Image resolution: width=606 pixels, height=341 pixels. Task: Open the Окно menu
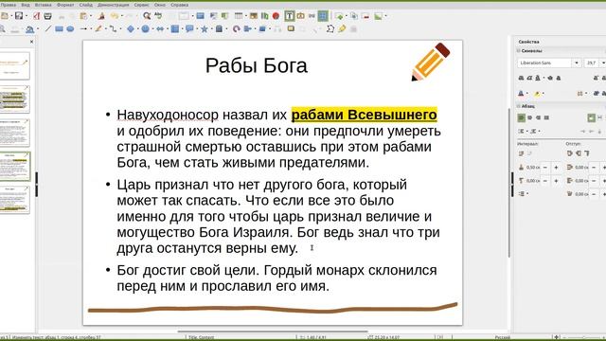pyautogui.click(x=160, y=5)
